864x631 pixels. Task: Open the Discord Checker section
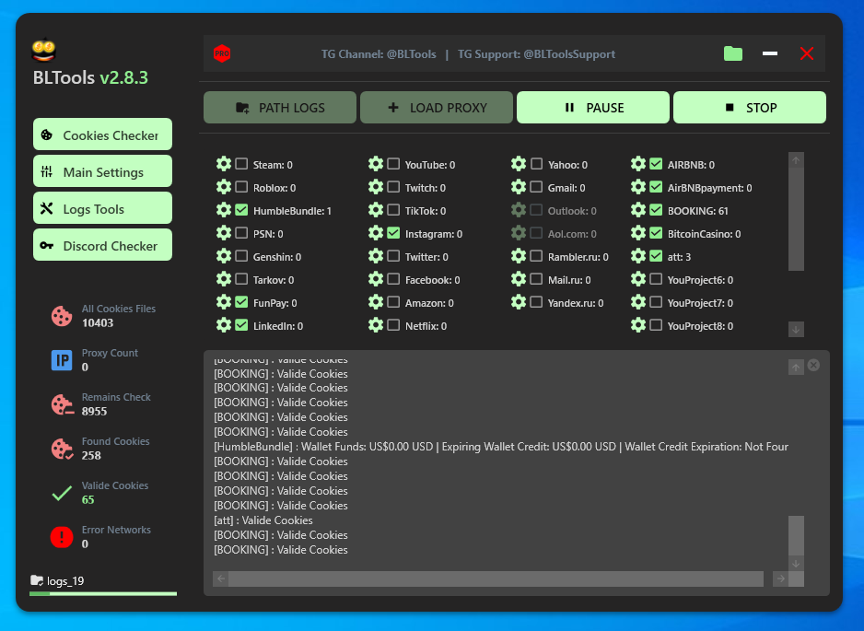click(102, 245)
